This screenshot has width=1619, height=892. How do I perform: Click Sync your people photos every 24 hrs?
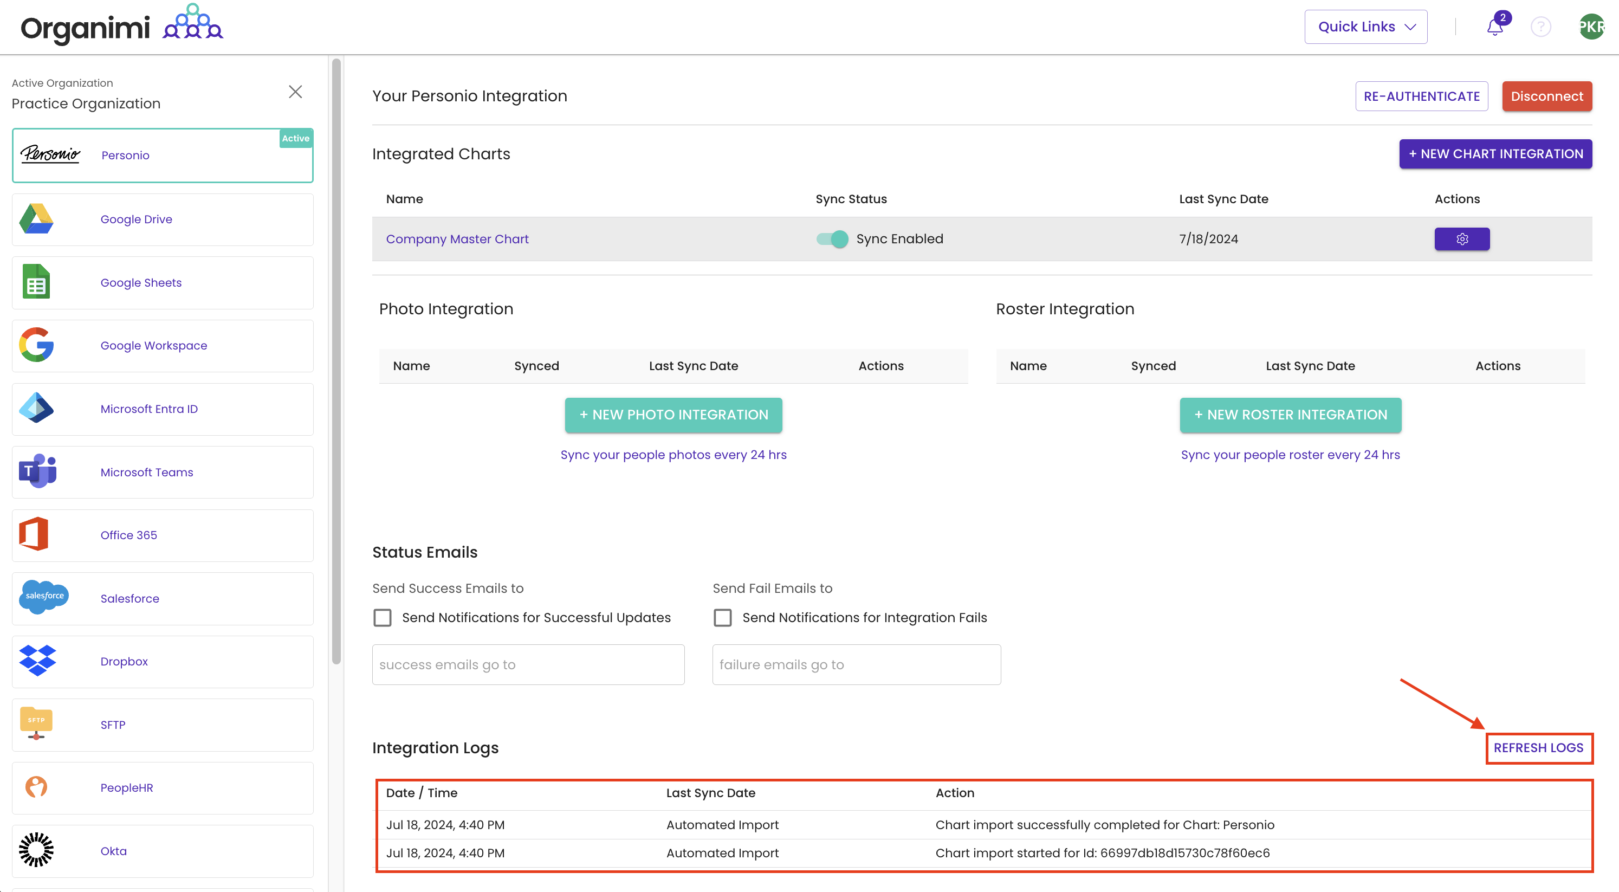pos(673,455)
